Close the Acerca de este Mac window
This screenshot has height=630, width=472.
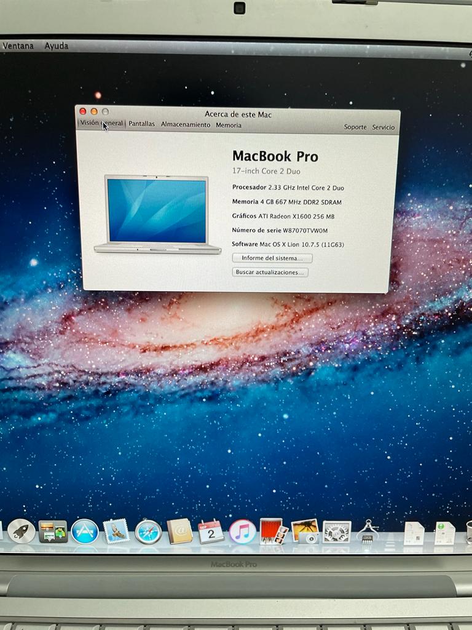click(83, 111)
